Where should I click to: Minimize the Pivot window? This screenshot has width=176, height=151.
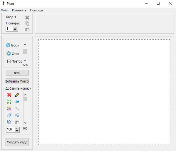pos(146,4)
